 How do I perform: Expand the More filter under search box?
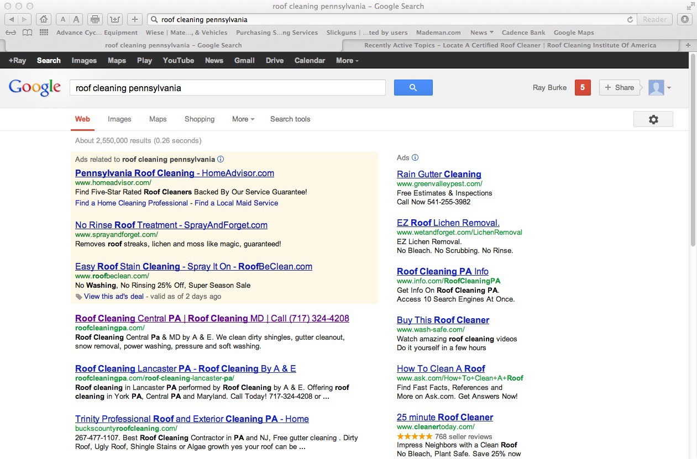click(x=243, y=119)
